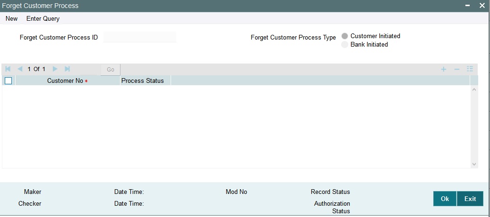Screen dimensions: 490x217
Task: Go to first page arrow icon
Action: point(8,69)
